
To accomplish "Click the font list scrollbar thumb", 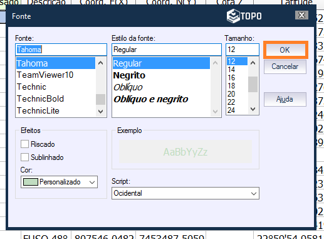I will (101, 99).
